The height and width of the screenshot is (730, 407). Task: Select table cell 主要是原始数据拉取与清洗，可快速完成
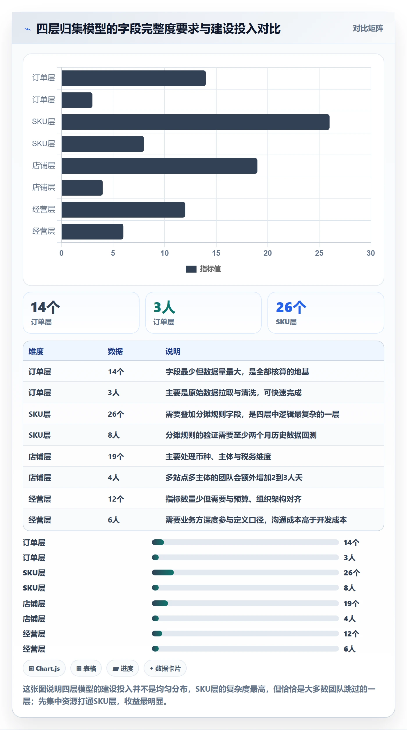233,393
